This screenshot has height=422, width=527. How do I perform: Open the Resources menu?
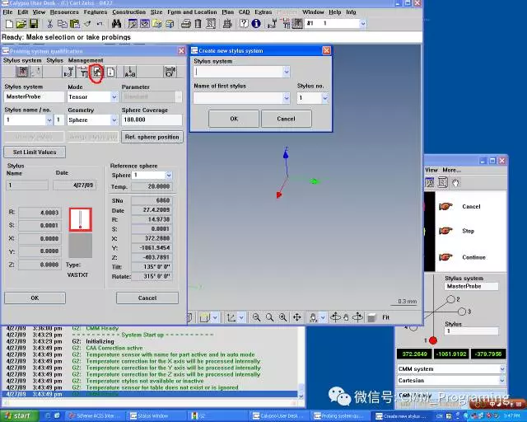point(64,12)
